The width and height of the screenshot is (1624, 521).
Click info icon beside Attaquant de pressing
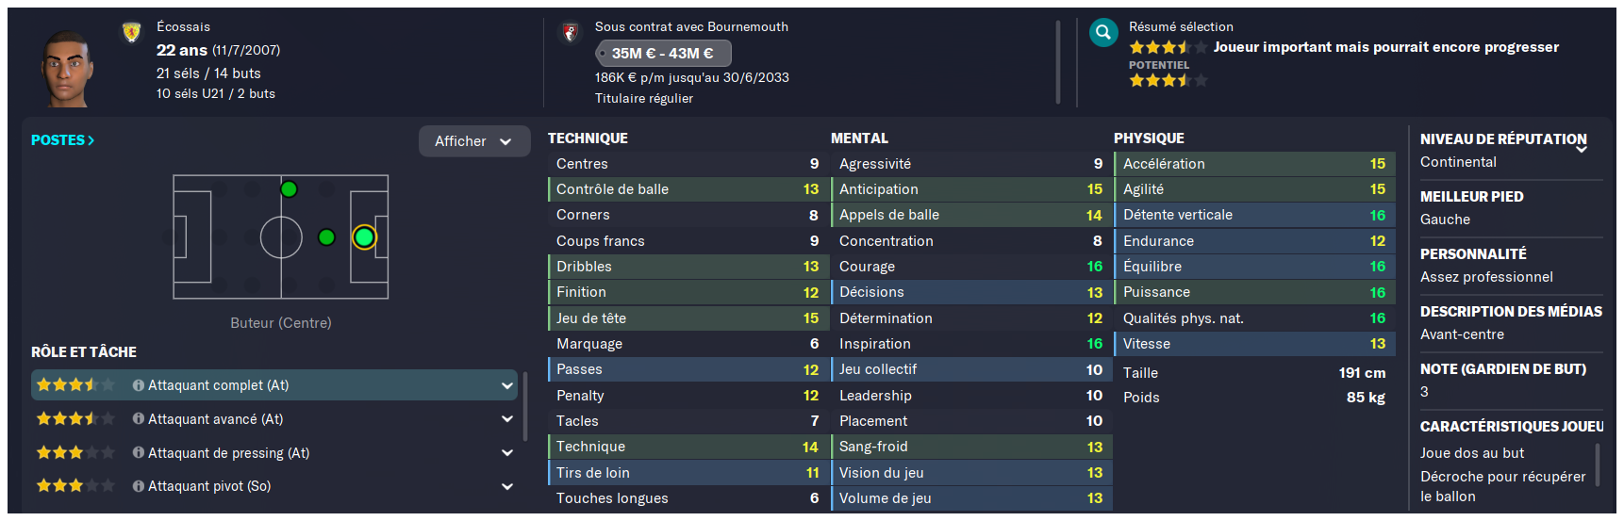point(139,453)
